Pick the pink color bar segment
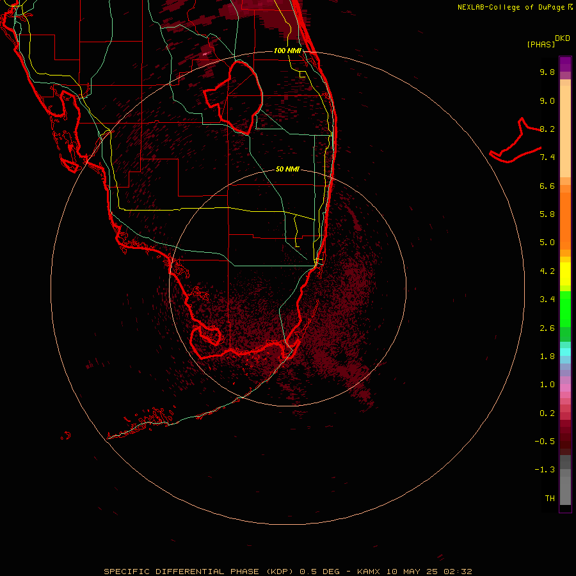576x576 pixels. click(x=565, y=388)
